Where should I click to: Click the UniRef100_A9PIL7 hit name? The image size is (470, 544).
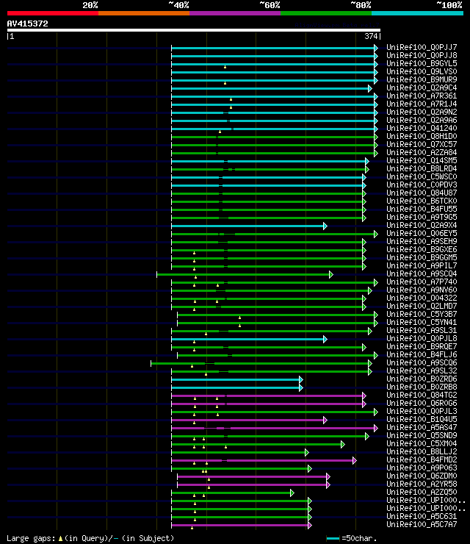(x=422, y=266)
